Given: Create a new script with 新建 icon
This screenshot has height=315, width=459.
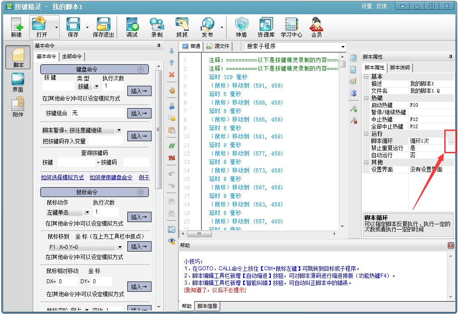Looking at the screenshot, I should click(16, 27).
